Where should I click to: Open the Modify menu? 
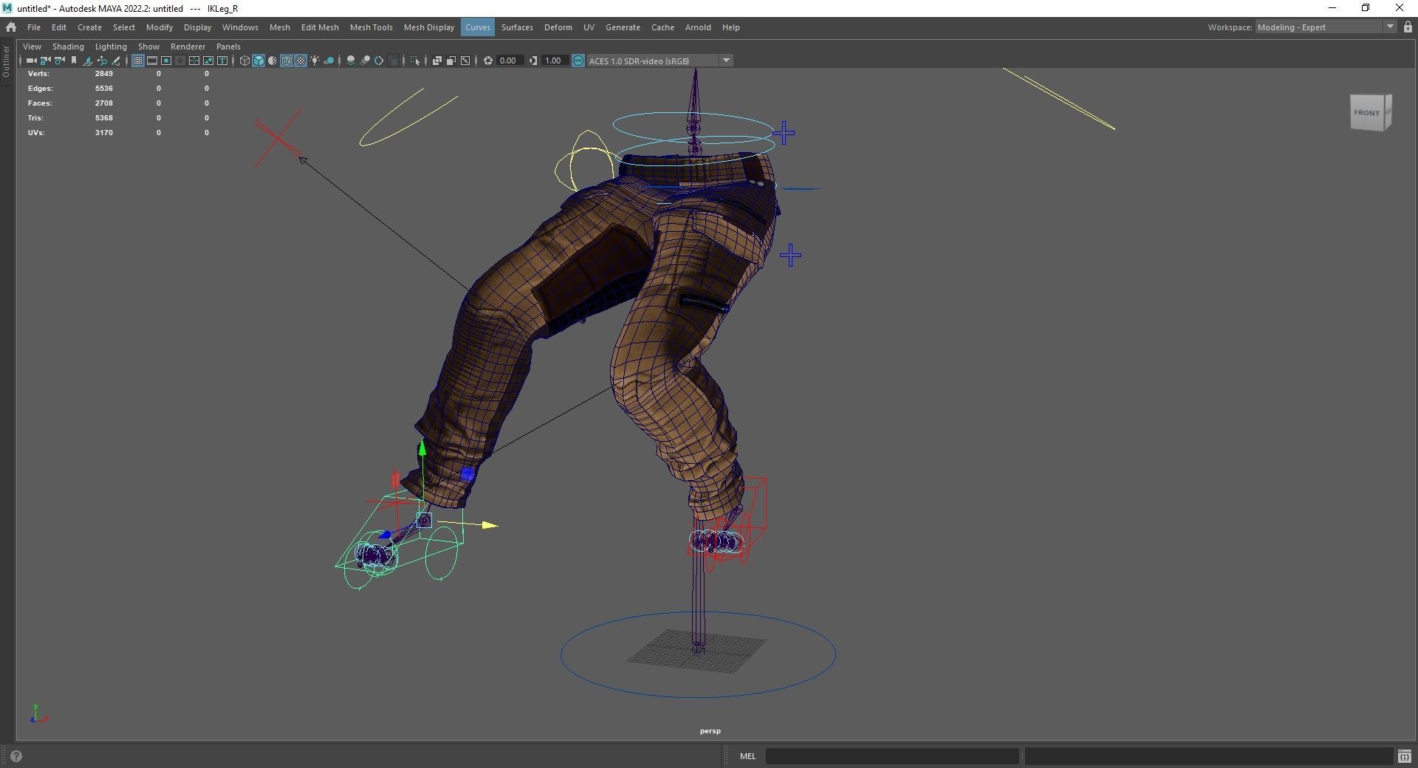[159, 27]
